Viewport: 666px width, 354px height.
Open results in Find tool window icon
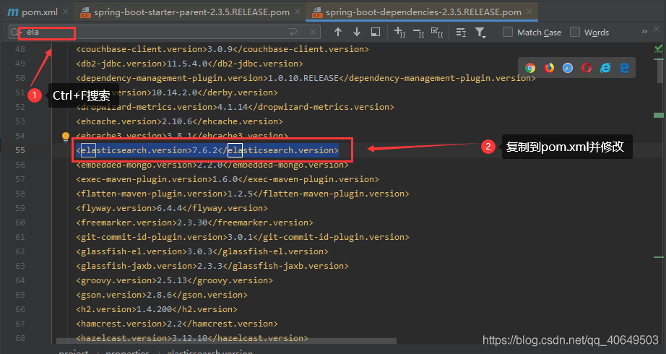click(376, 33)
